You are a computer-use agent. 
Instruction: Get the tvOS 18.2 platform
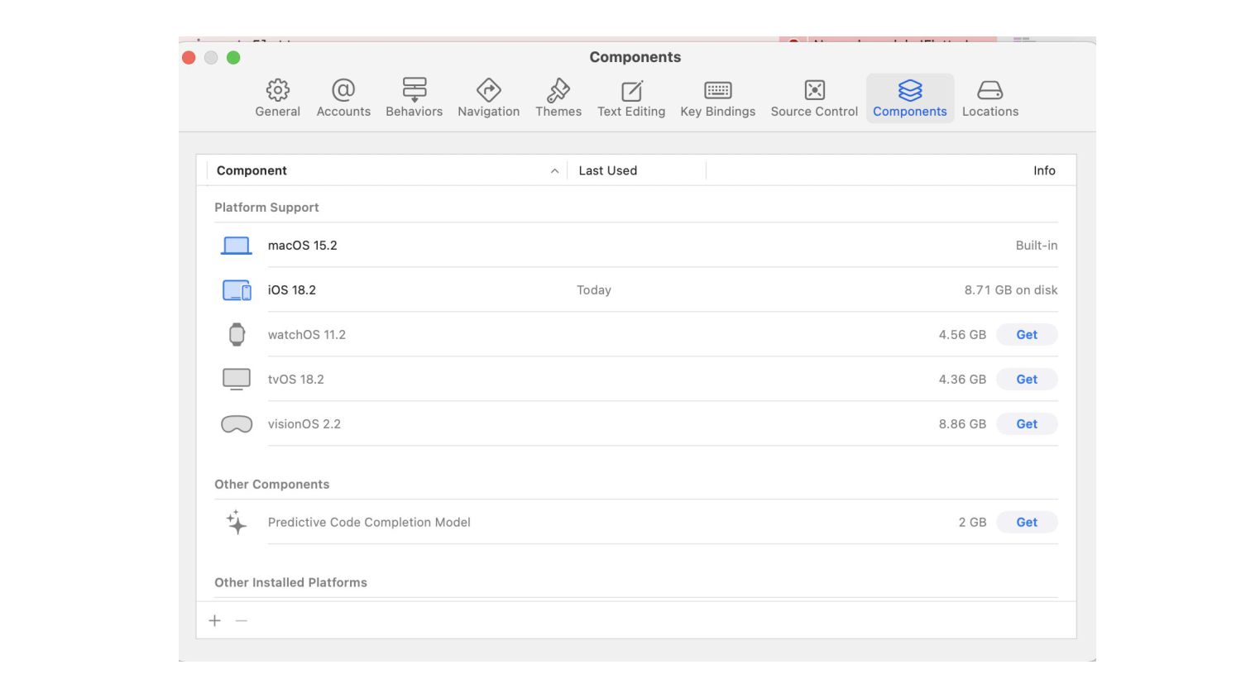click(1027, 380)
